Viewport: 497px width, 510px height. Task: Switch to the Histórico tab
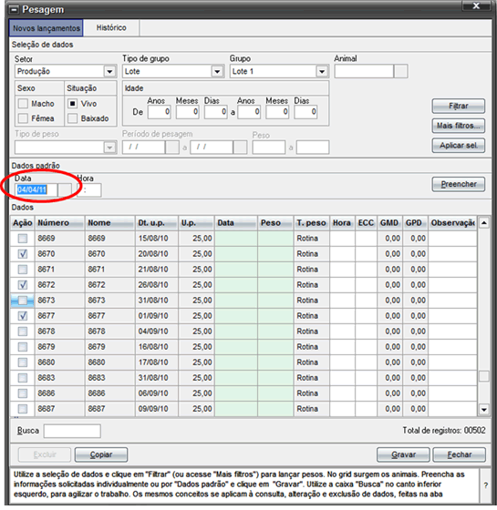pos(111,27)
